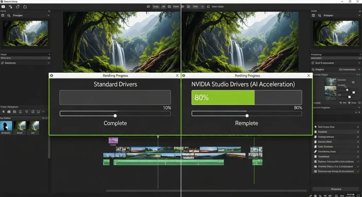The width and height of the screenshot is (362, 197).
Task: Click the slider handle under NVIDIA Studio Drivers bar
Action: (x=247, y=116)
